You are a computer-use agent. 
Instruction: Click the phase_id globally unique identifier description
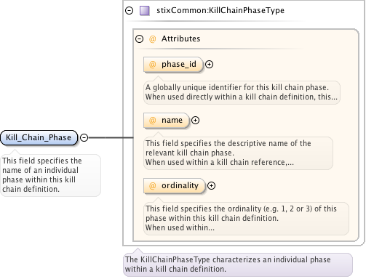(242, 92)
